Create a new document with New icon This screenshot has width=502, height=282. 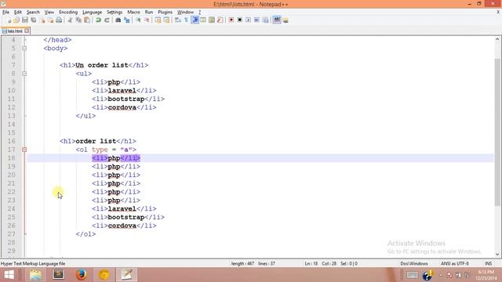[x=9, y=20]
